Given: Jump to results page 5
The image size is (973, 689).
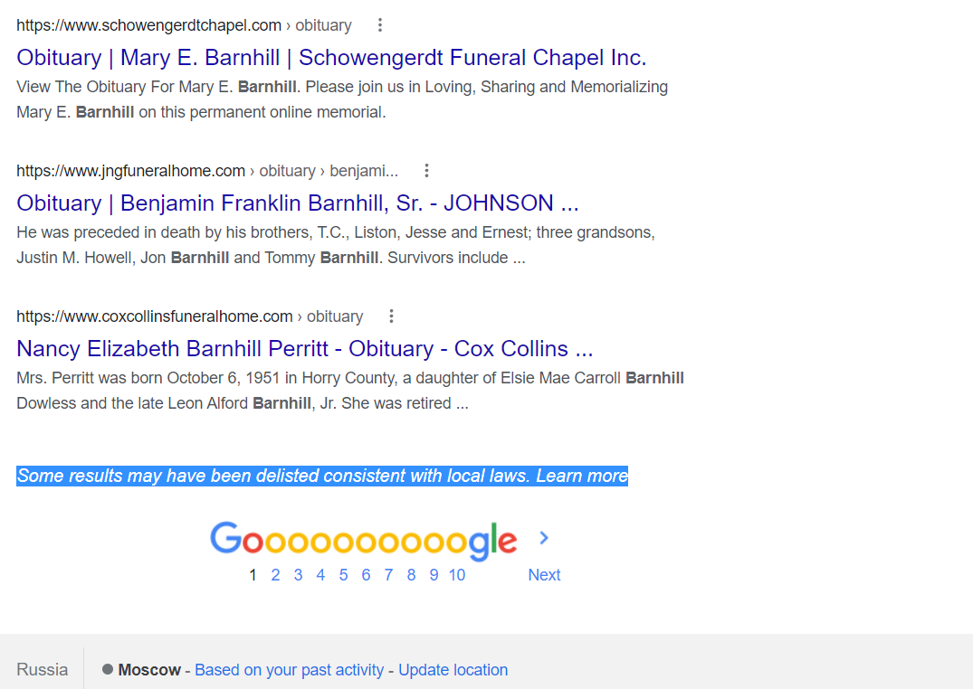Looking at the screenshot, I should coord(343,575).
